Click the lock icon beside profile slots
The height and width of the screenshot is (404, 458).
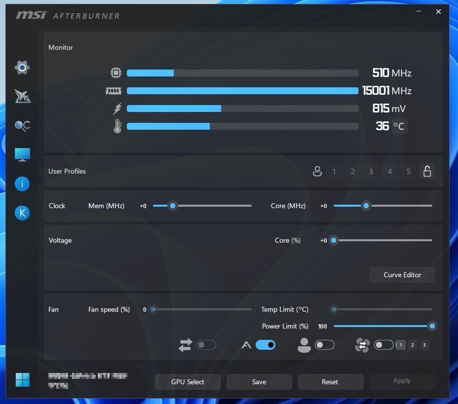(x=427, y=171)
